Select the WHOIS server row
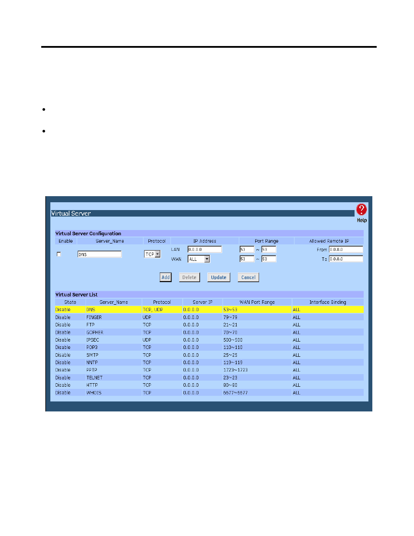The width and height of the screenshot is (414, 536). 209,393
